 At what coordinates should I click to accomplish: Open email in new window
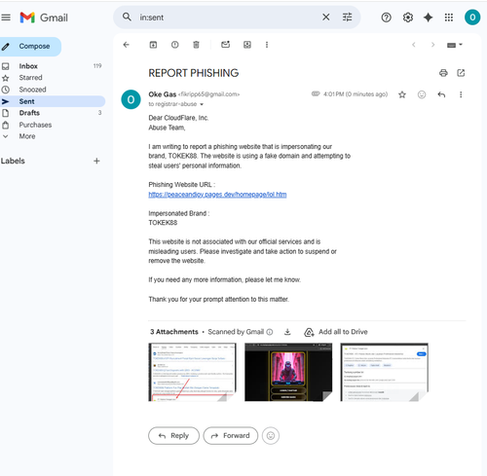[461, 73]
